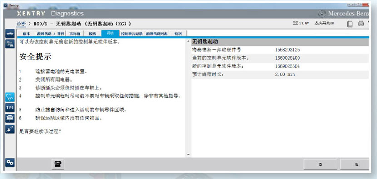Click the 诊断 breadcrumb link
The image size is (377, 179).
[x=21, y=24]
